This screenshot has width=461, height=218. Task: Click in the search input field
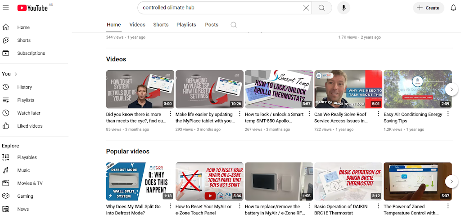coord(221,8)
